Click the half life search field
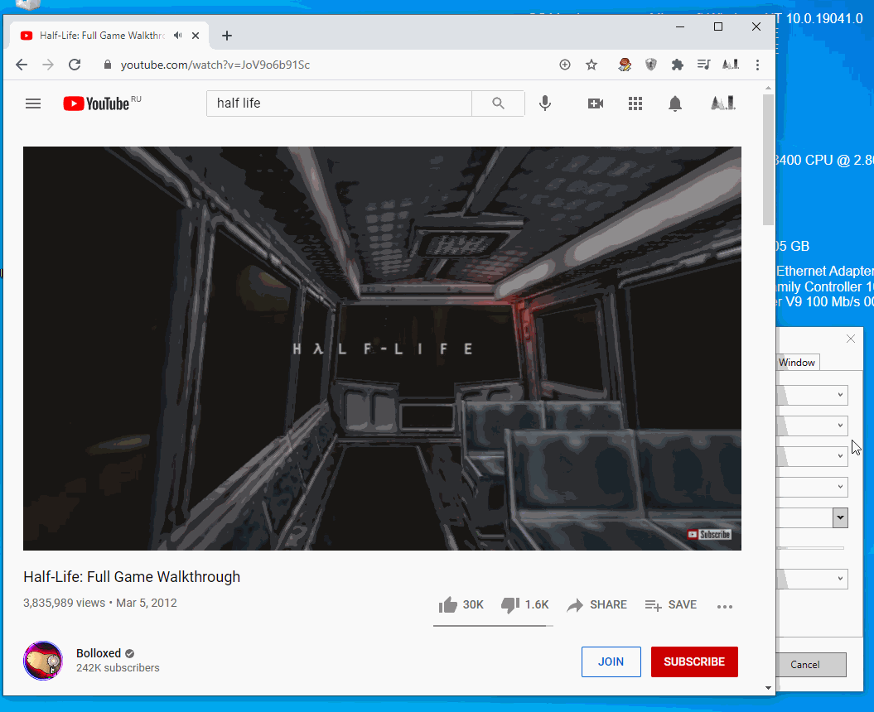This screenshot has width=874, height=712. point(340,103)
